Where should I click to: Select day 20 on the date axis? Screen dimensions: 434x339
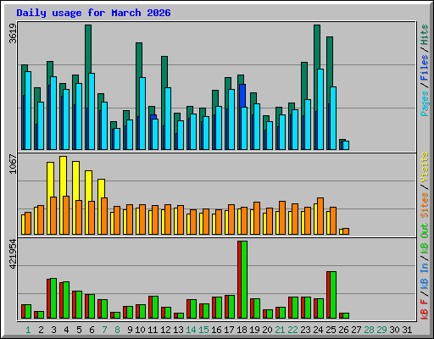click(x=267, y=330)
